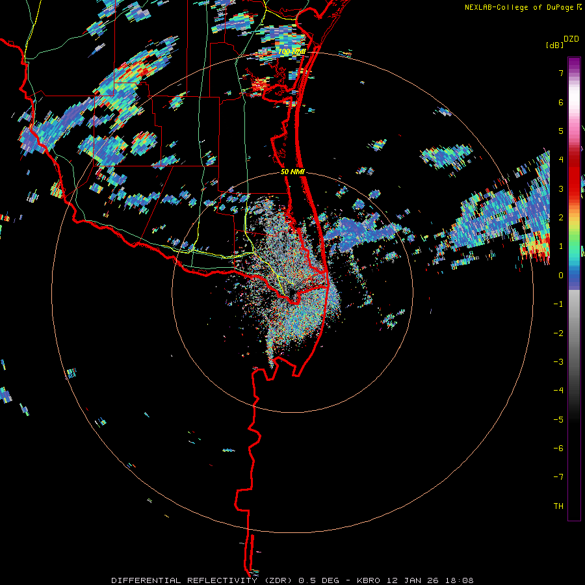585x585 pixels.
Task: Click the 4 value on the color scale
Action: click(x=561, y=160)
